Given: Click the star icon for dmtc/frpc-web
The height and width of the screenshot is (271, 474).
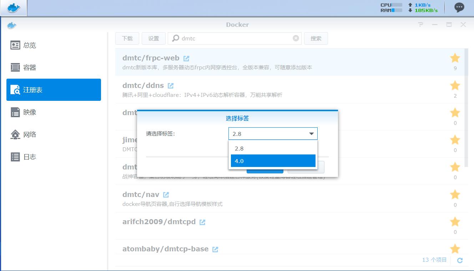Looking at the screenshot, I should [x=455, y=58].
